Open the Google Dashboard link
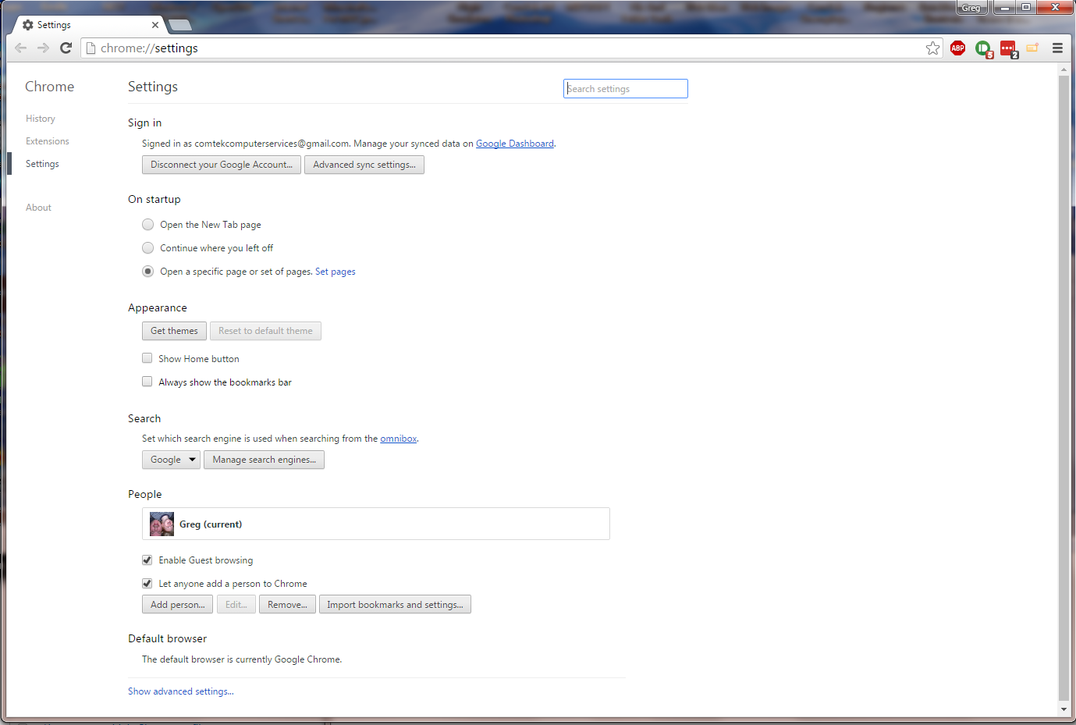 click(x=515, y=144)
